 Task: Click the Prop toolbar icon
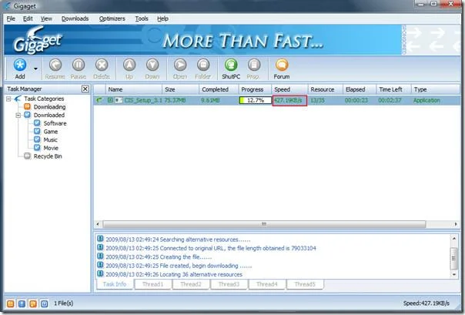point(254,65)
